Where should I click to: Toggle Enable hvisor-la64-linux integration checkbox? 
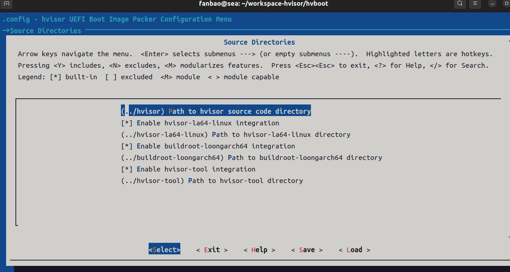tap(127, 123)
